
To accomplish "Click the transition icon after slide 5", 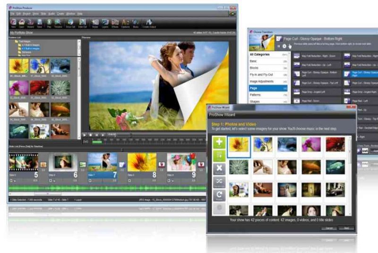I will coord(43,165).
